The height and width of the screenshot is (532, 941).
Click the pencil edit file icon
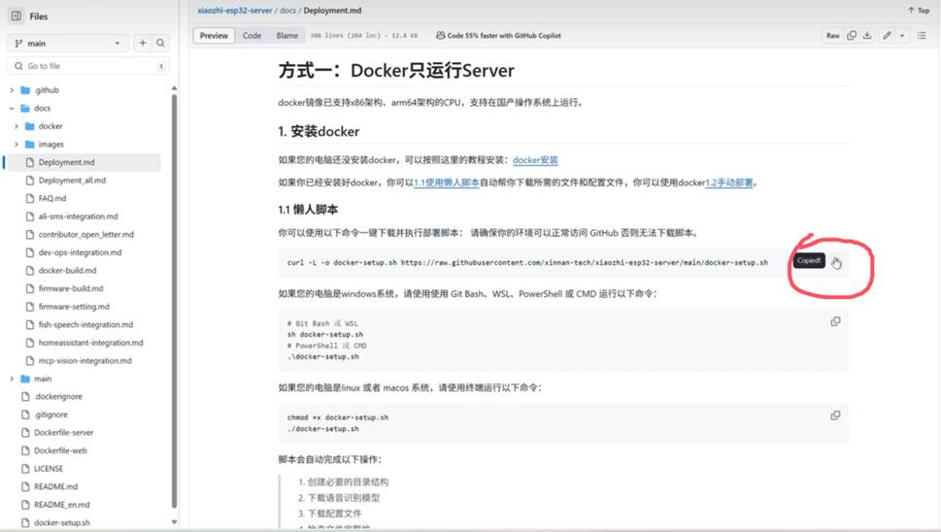pos(888,36)
